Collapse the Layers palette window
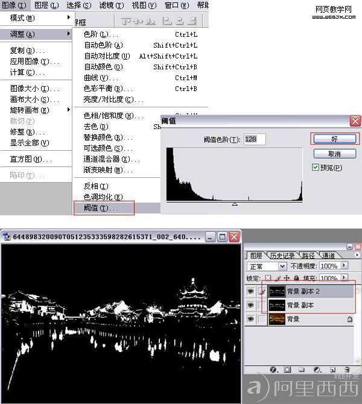 [x=349, y=247]
